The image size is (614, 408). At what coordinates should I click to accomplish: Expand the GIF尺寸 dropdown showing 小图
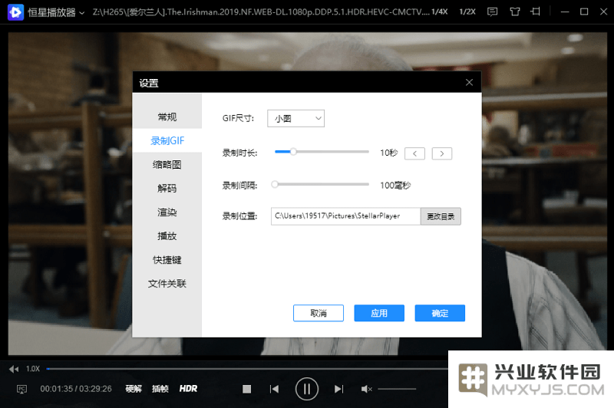295,118
